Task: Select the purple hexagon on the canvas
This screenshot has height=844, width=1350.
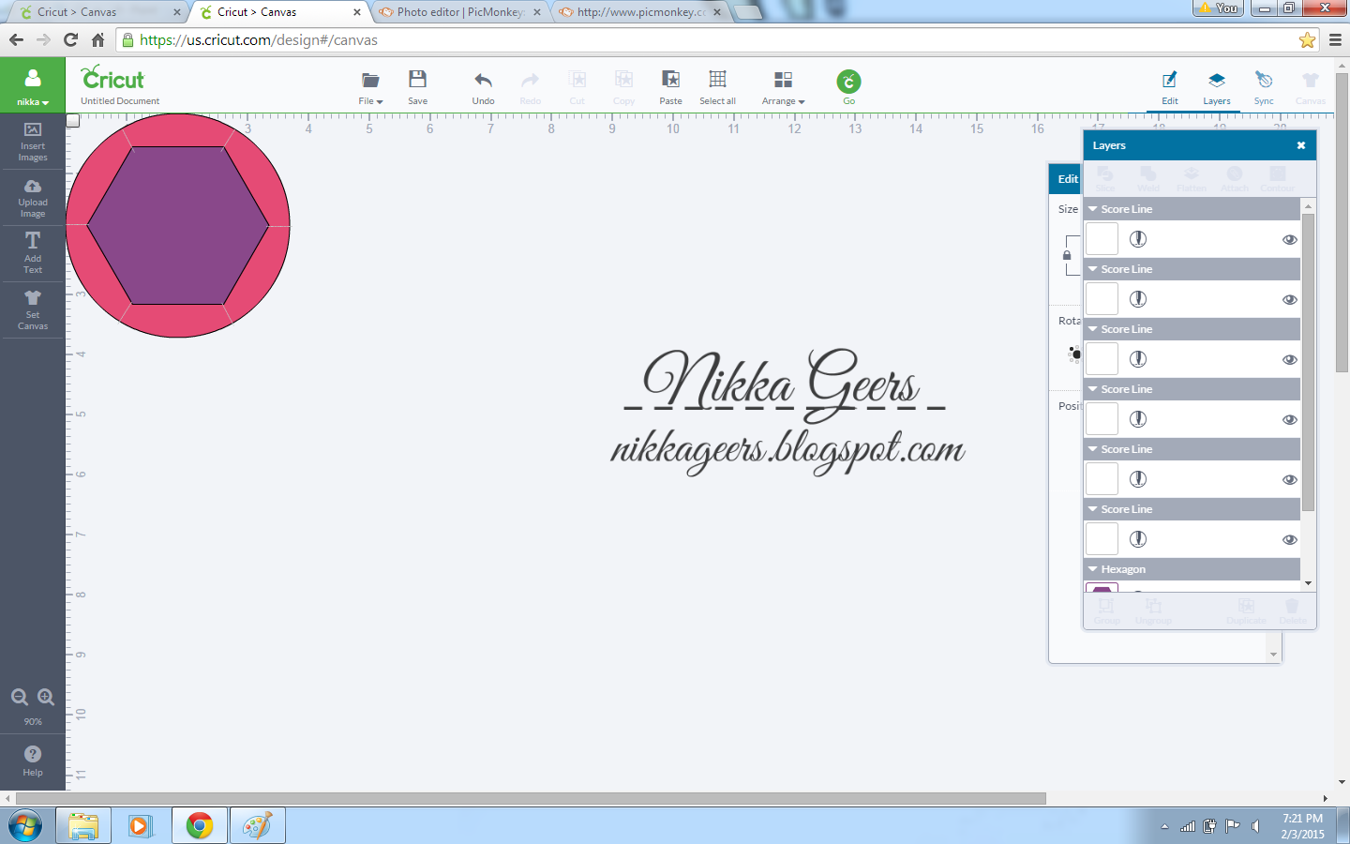Action: (178, 225)
